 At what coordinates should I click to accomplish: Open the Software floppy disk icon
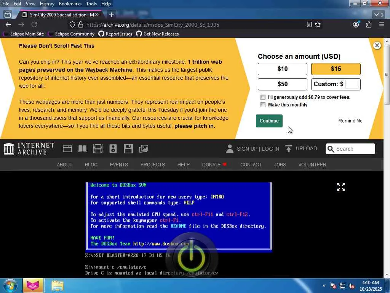coord(128,149)
